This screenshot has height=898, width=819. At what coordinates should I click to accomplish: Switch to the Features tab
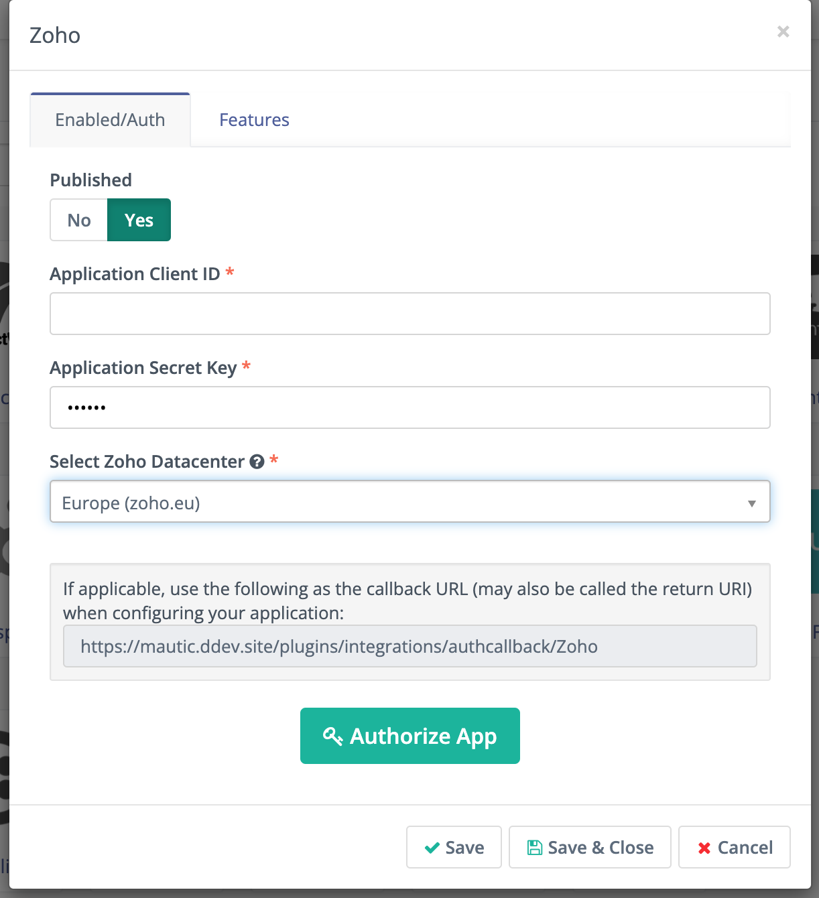(254, 120)
